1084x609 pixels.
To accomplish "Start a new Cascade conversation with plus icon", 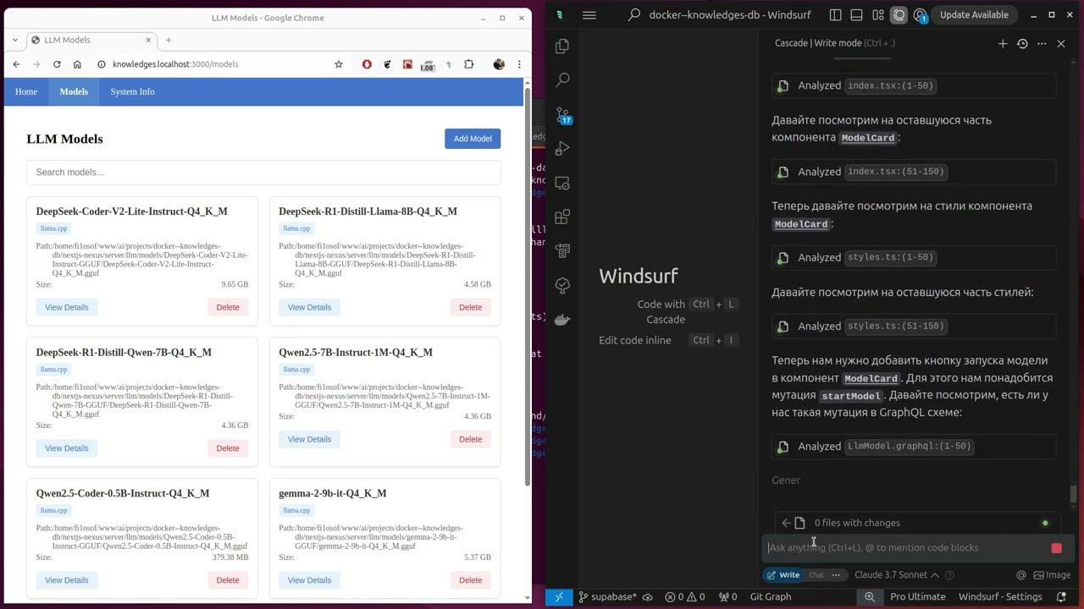I will pos(1003,43).
